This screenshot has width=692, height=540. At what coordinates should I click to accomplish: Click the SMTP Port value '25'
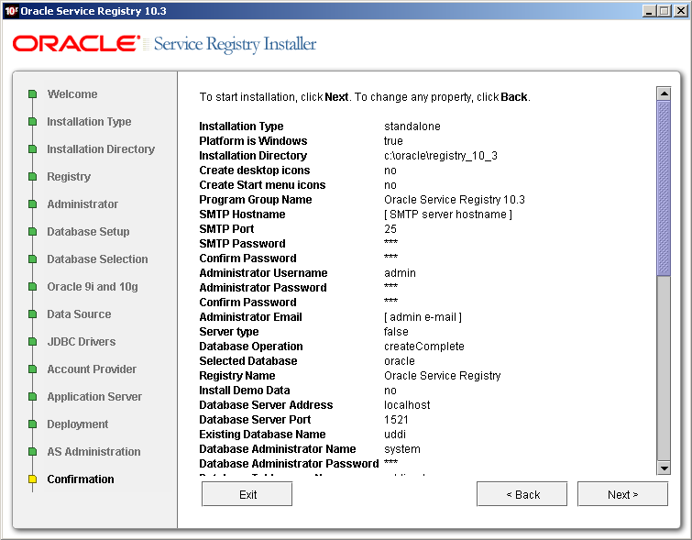tap(390, 228)
